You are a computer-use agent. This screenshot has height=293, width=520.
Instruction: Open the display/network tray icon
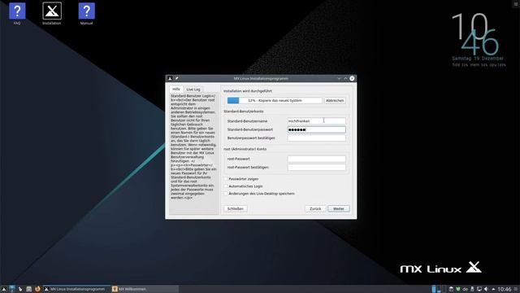[x=479, y=289]
